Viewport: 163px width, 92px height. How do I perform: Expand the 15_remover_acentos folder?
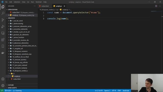click(x=22, y=60)
